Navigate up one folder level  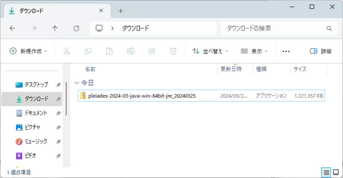pyautogui.click(x=55, y=28)
